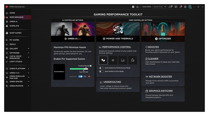The image size is (209, 116).
Task: Select Unleashed mode lightning bar-chart icon
Action: pos(133,60)
